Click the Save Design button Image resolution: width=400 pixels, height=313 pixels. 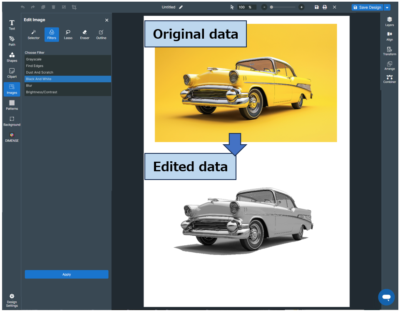tap(367, 7)
